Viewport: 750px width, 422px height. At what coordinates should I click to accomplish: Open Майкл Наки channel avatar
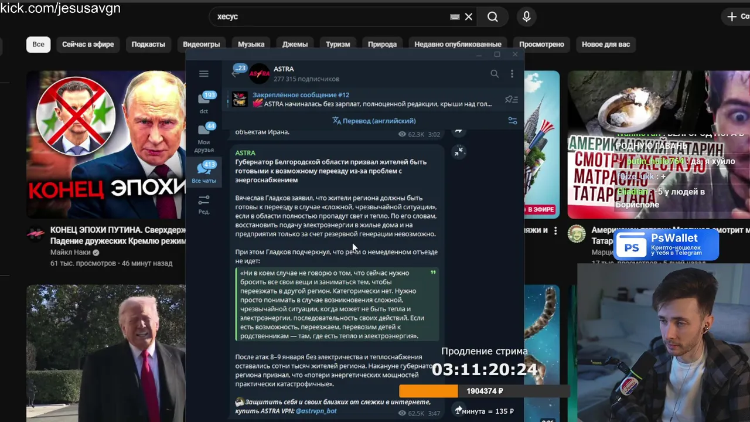(36, 234)
